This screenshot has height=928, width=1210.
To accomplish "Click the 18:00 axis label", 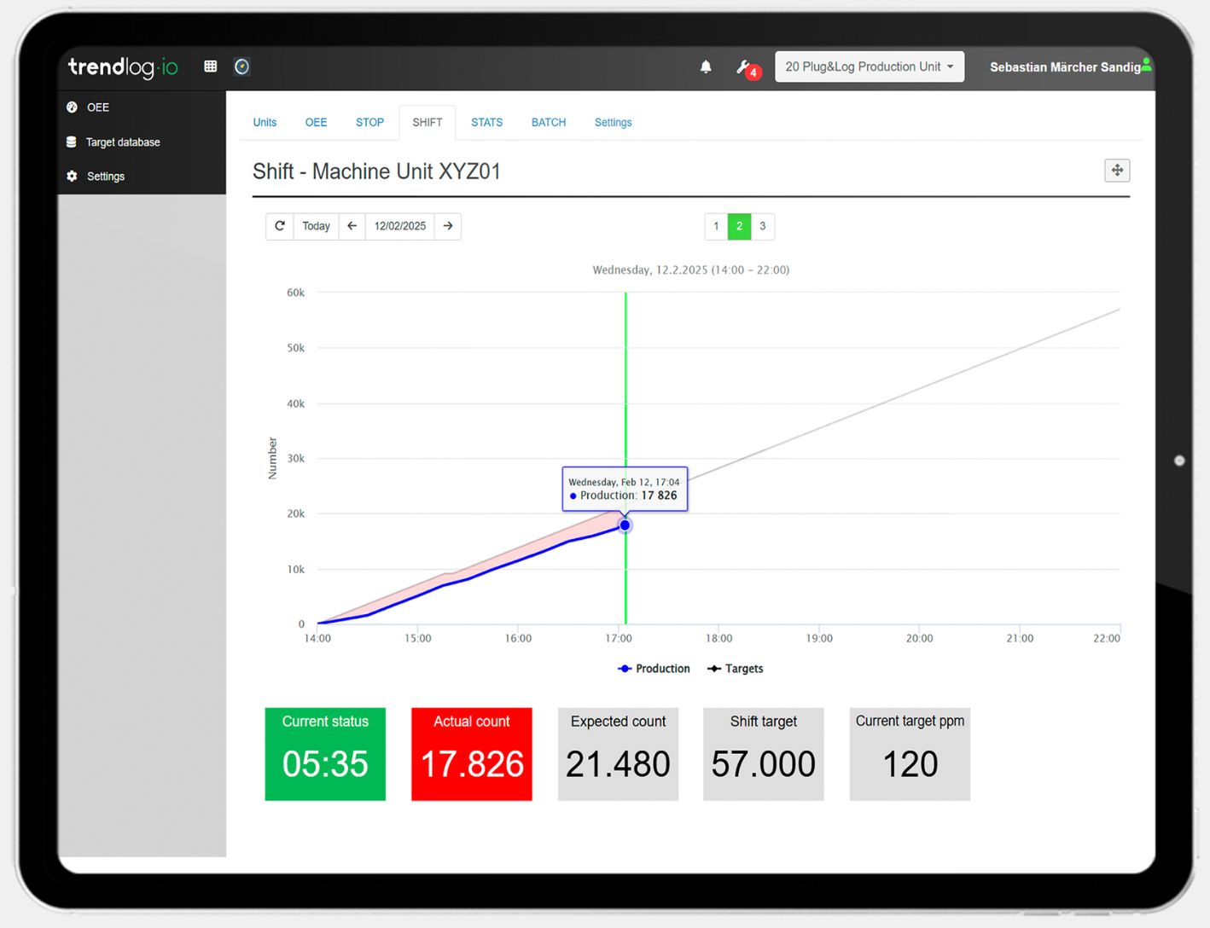I will tap(718, 638).
